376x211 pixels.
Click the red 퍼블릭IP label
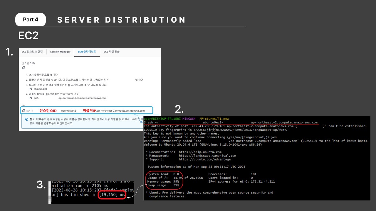click(x=89, y=111)
